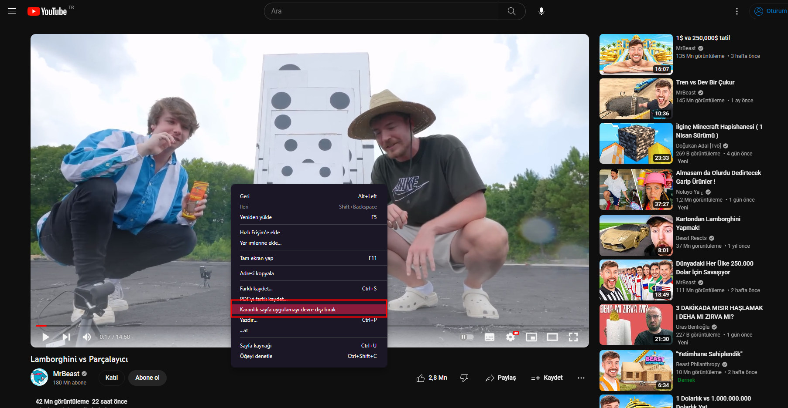Open the 18:49 country battle thumbnail
Image resolution: width=788 pixels, height=408 pixels.
click(x=636, y=280)
